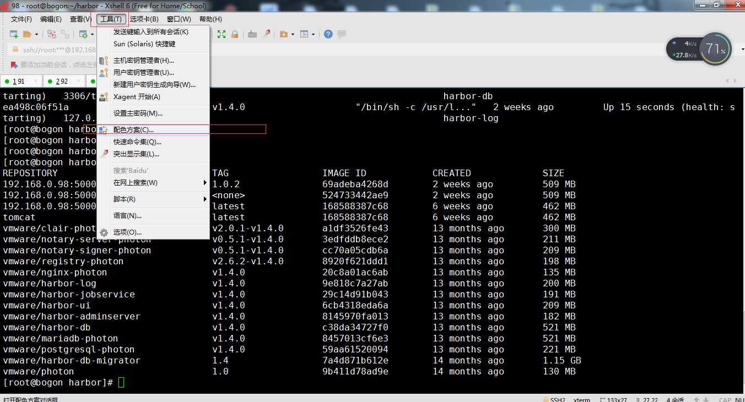This screenshot has height=402, width=745.
Task: Choose 快速命令集(Q)... menu entry
Action: [x=153, y=142]
